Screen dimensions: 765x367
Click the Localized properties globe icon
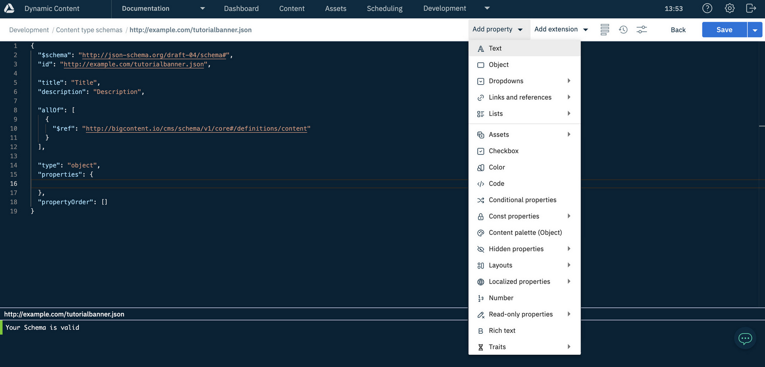click(481, 282)
